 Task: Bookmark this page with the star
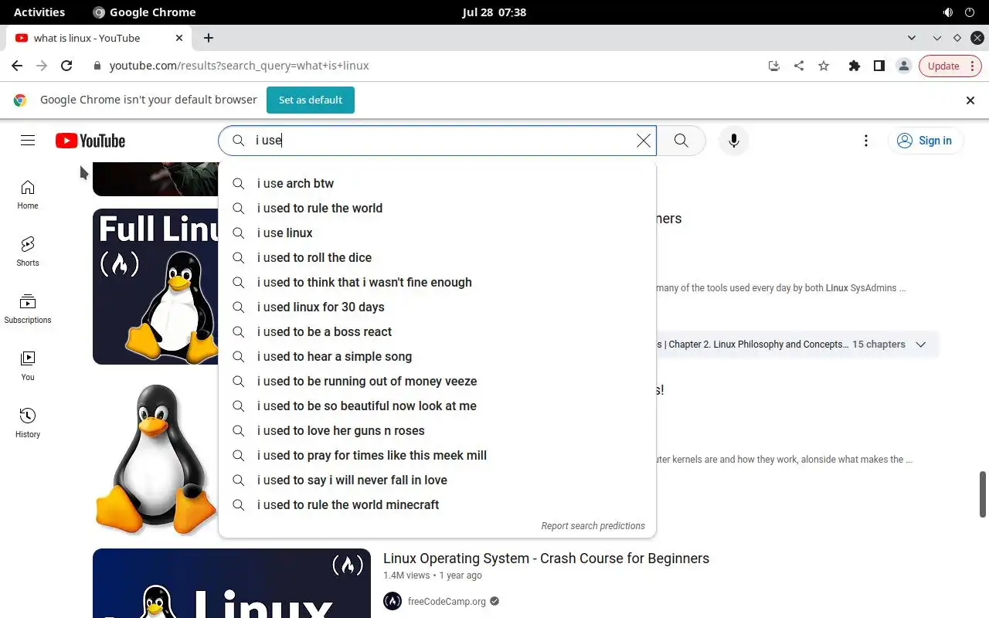(x=824, y=66)
